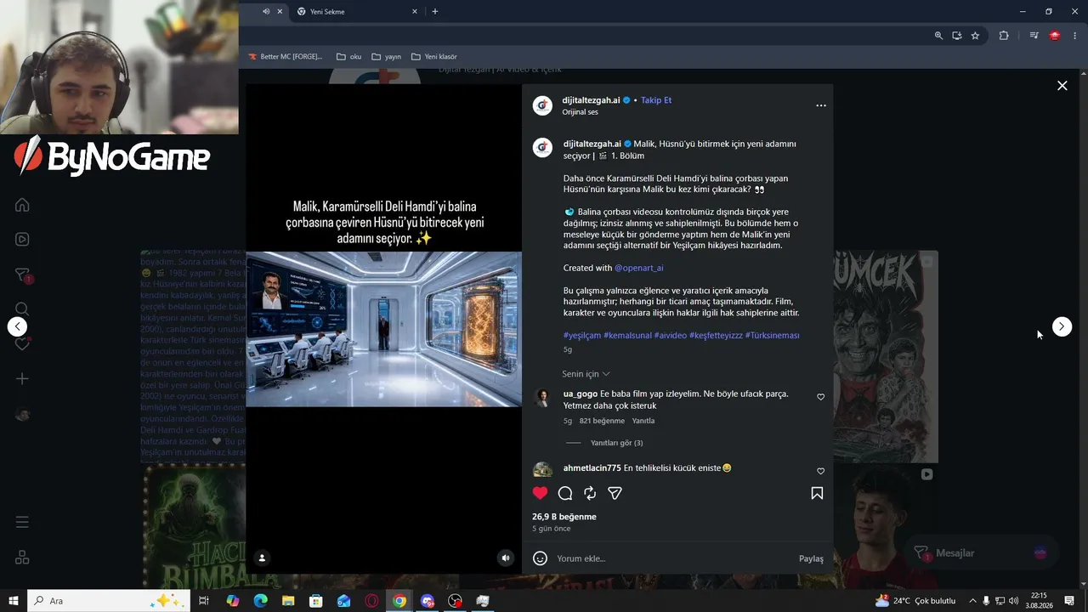Save the post with the bookmark icon
Viewport: 1088px width, 612px height.
point(817,493)
